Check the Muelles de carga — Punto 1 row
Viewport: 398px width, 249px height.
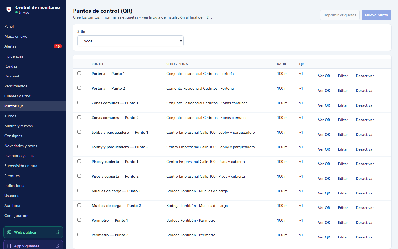(79, 191)
